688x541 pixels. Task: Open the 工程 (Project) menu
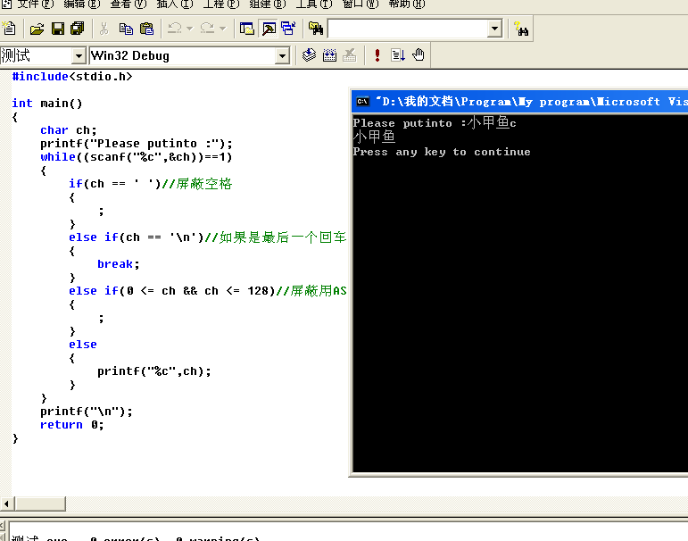tap(220, 4)
